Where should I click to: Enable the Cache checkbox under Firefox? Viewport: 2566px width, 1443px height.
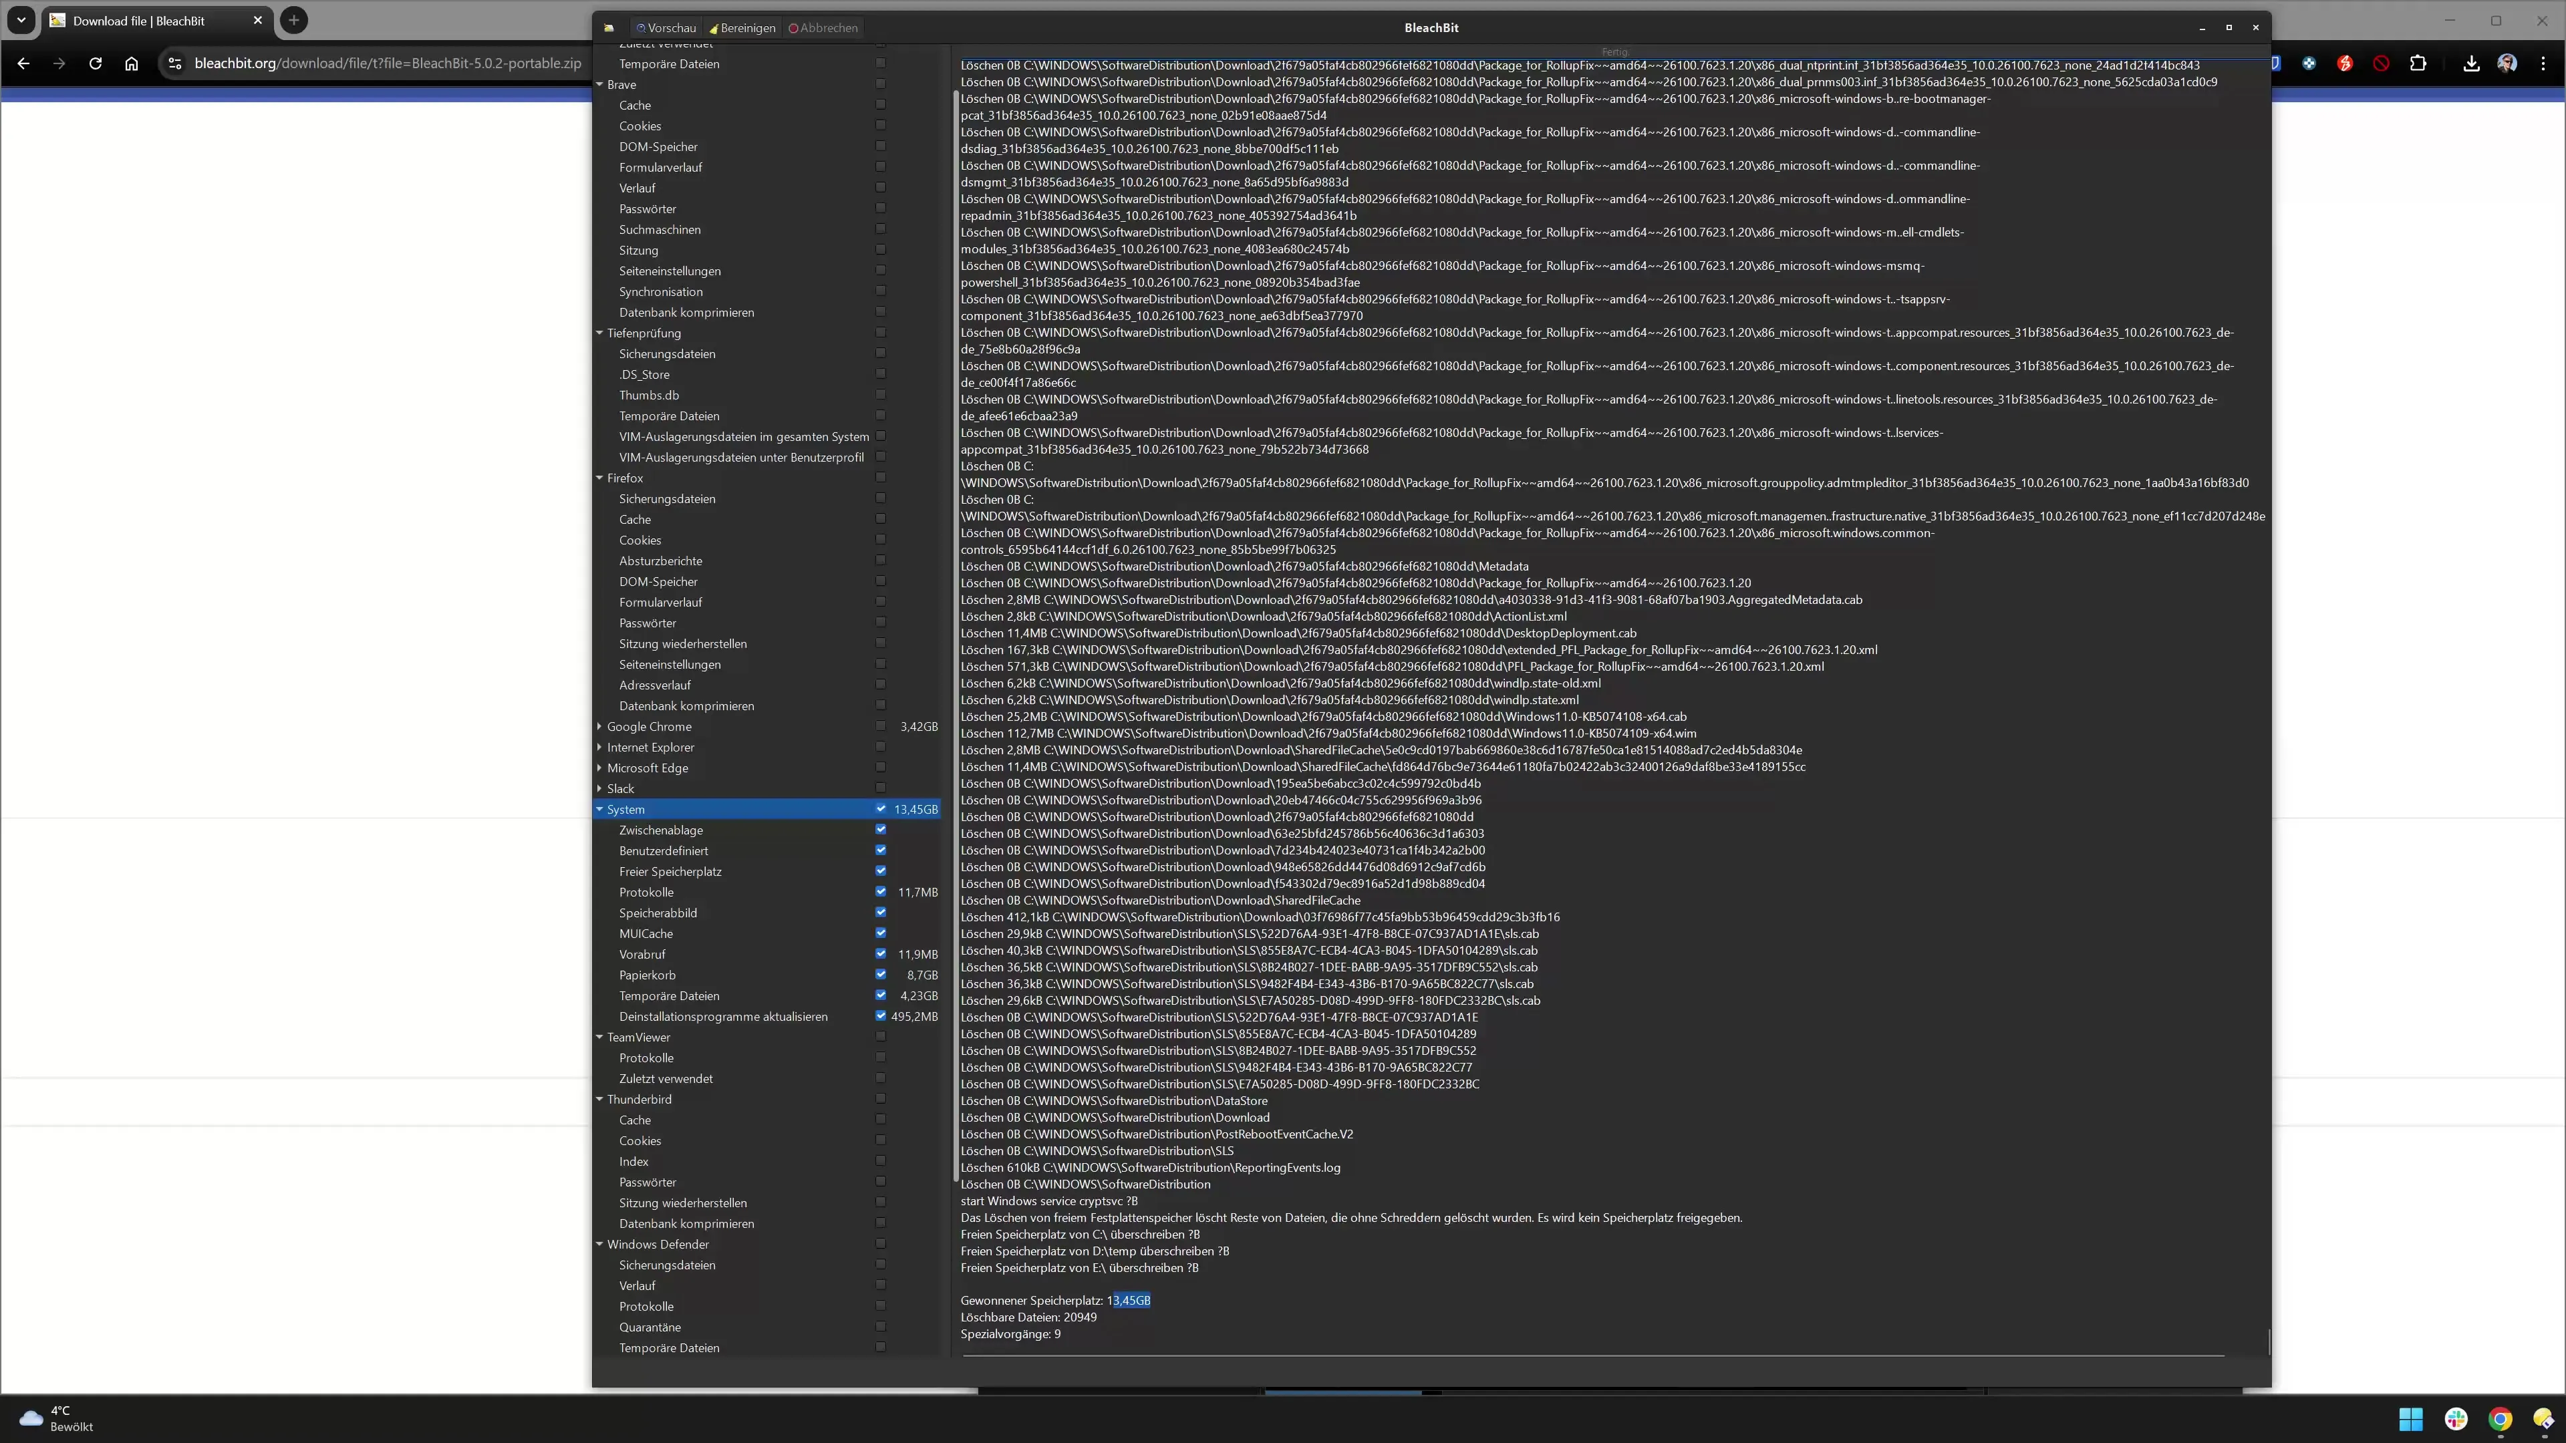click(x=881, y=519)
